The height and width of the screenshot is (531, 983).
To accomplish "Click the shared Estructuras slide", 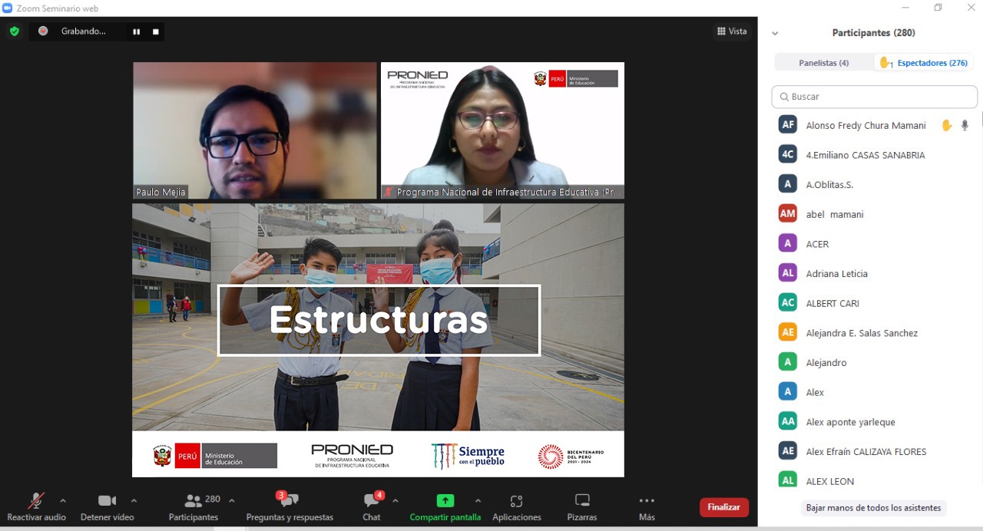I will pyautogui.click(x=378, y=340).
